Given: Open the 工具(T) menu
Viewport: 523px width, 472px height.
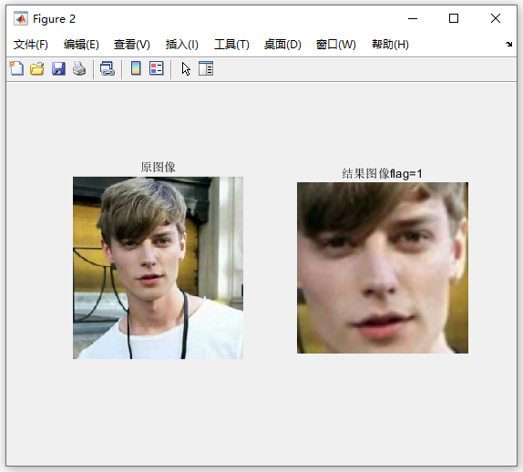Looking at the screenshot, I should 231,45.
